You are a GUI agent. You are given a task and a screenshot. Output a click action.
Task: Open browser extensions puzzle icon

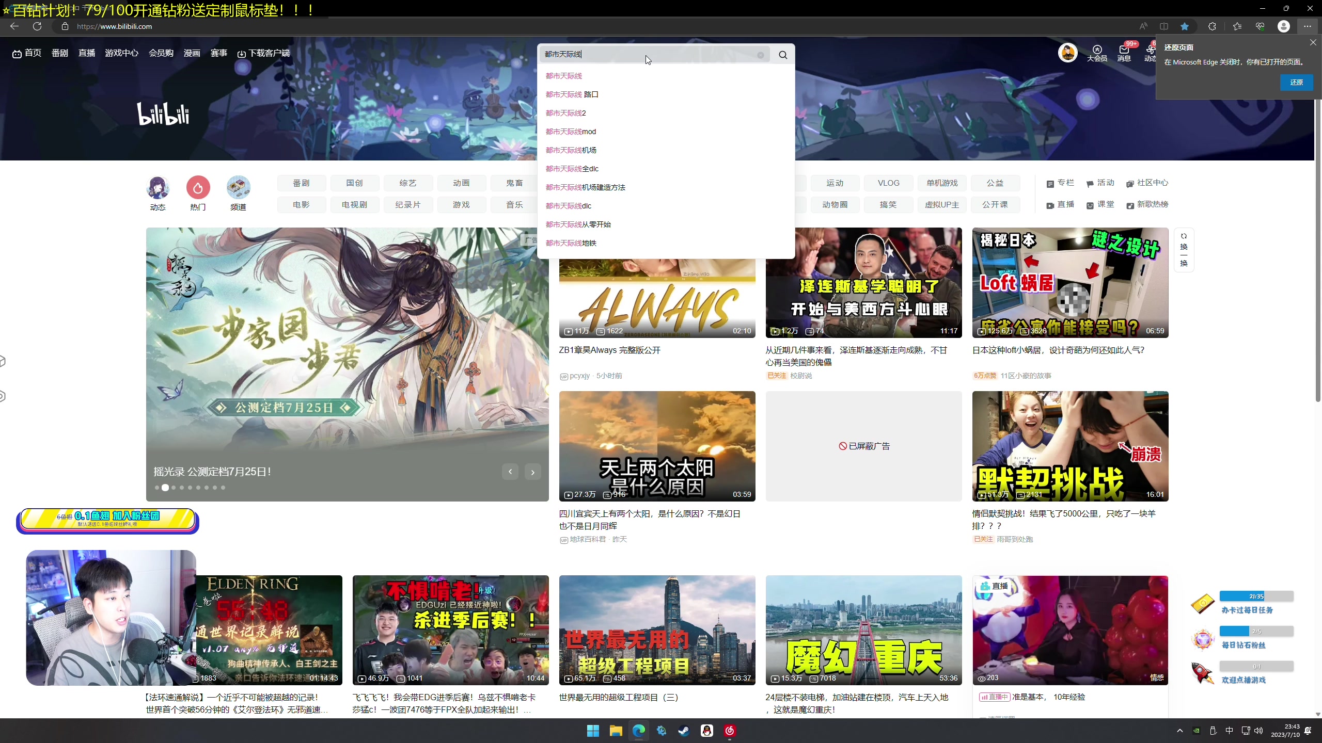[1212, 26]
